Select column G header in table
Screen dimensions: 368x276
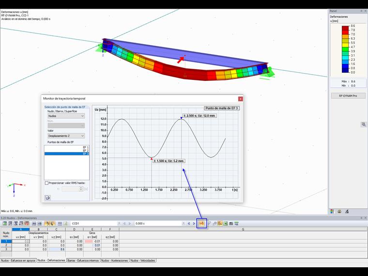243,230
